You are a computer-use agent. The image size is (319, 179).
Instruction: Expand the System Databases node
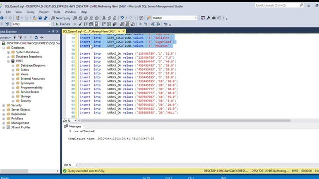[8, 52]
